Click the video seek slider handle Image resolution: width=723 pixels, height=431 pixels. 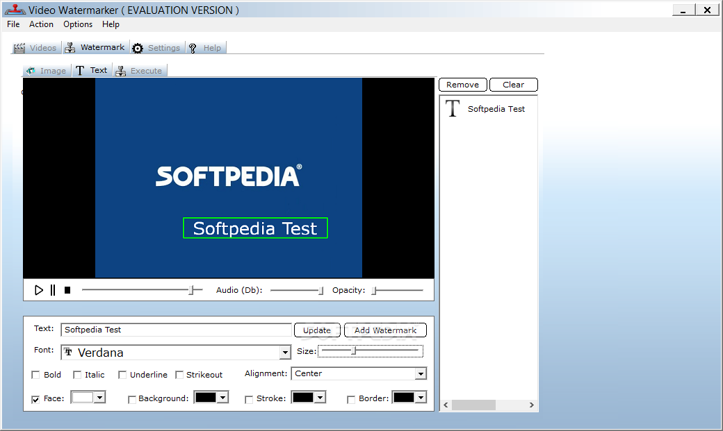coord(191,290)
